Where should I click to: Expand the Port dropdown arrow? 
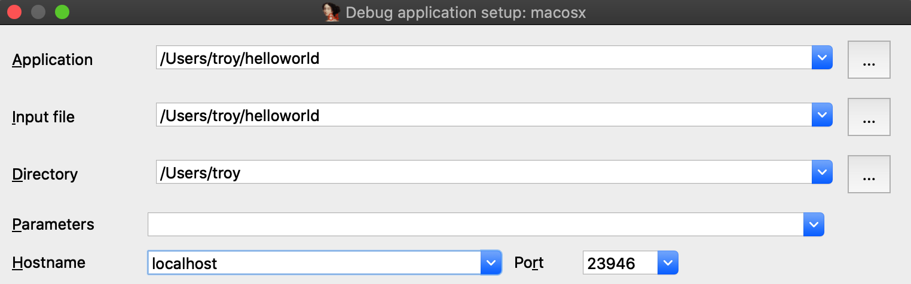(x=668, y=263)
